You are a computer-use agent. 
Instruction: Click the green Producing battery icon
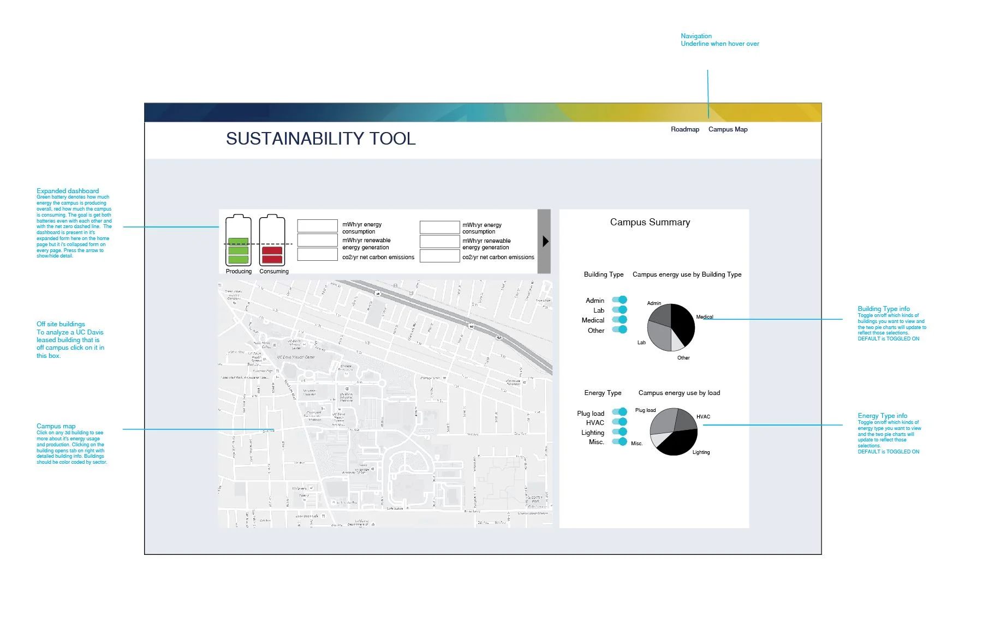click(239, 240)
